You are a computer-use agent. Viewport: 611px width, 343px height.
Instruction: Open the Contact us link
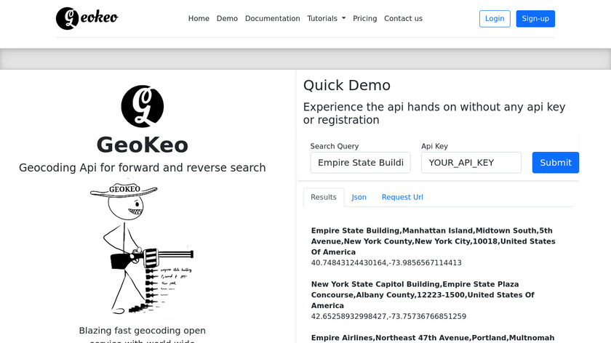pos(403,18)
